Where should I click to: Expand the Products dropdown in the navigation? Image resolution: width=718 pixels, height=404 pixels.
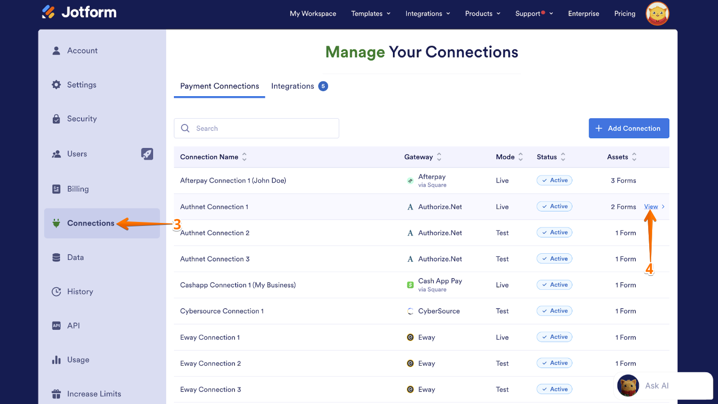482,13
